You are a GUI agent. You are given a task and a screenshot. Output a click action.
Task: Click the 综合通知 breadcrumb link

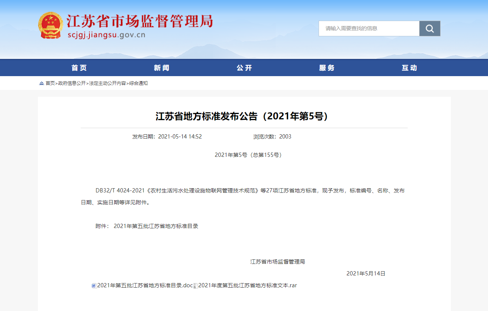[138, 83]
